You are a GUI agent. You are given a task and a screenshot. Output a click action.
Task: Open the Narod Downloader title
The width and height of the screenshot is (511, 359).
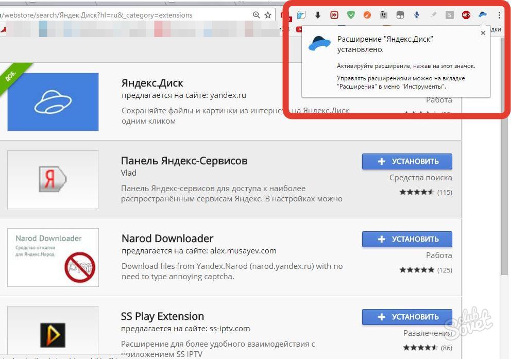(167, 238)
